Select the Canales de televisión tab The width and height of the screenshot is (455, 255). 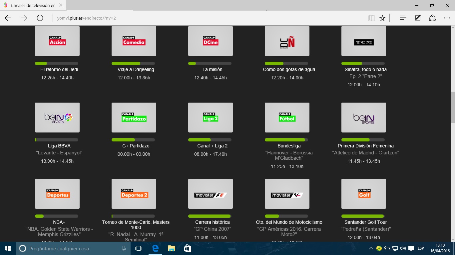pos(33,6)
